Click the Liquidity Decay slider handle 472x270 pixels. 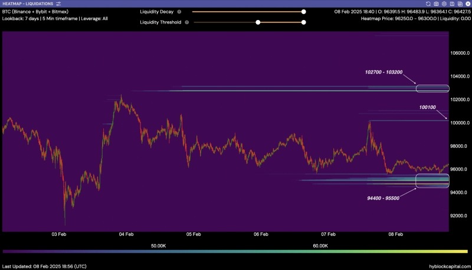[x=303, y=12]
